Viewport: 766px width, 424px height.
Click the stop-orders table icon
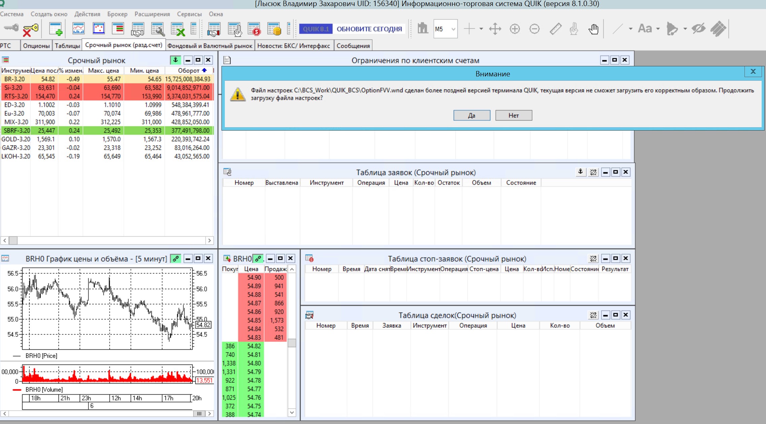pos(254,29)
